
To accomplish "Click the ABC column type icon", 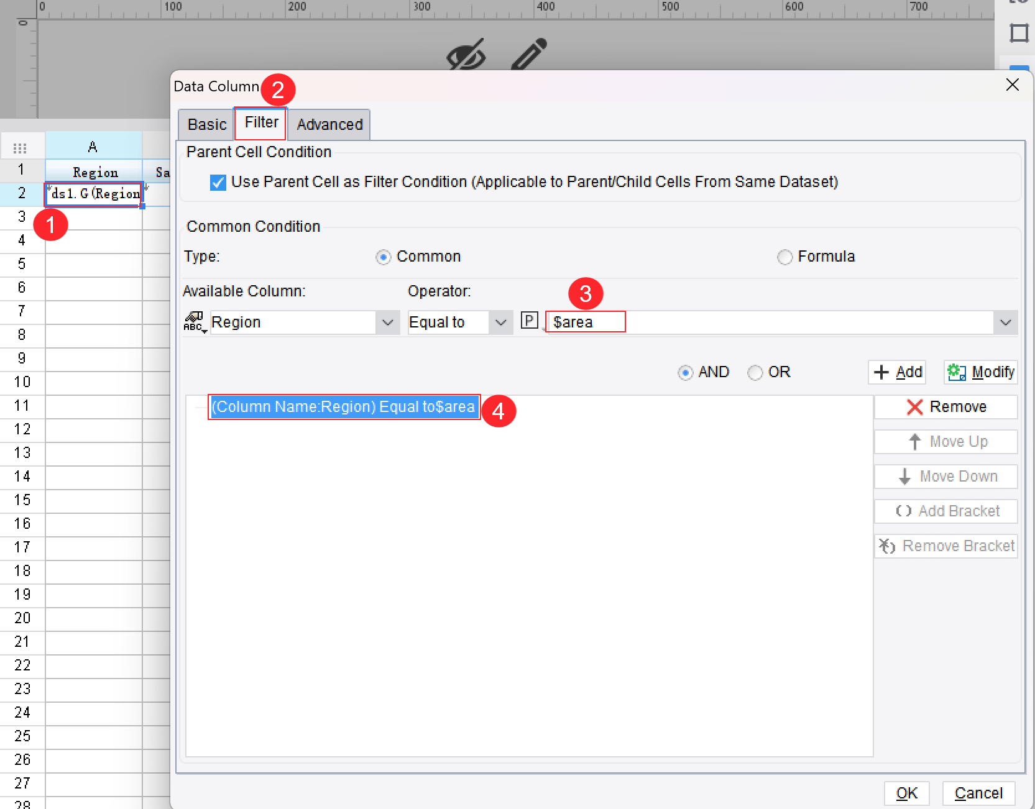I will pyautogui.click(x=195, y=322).
